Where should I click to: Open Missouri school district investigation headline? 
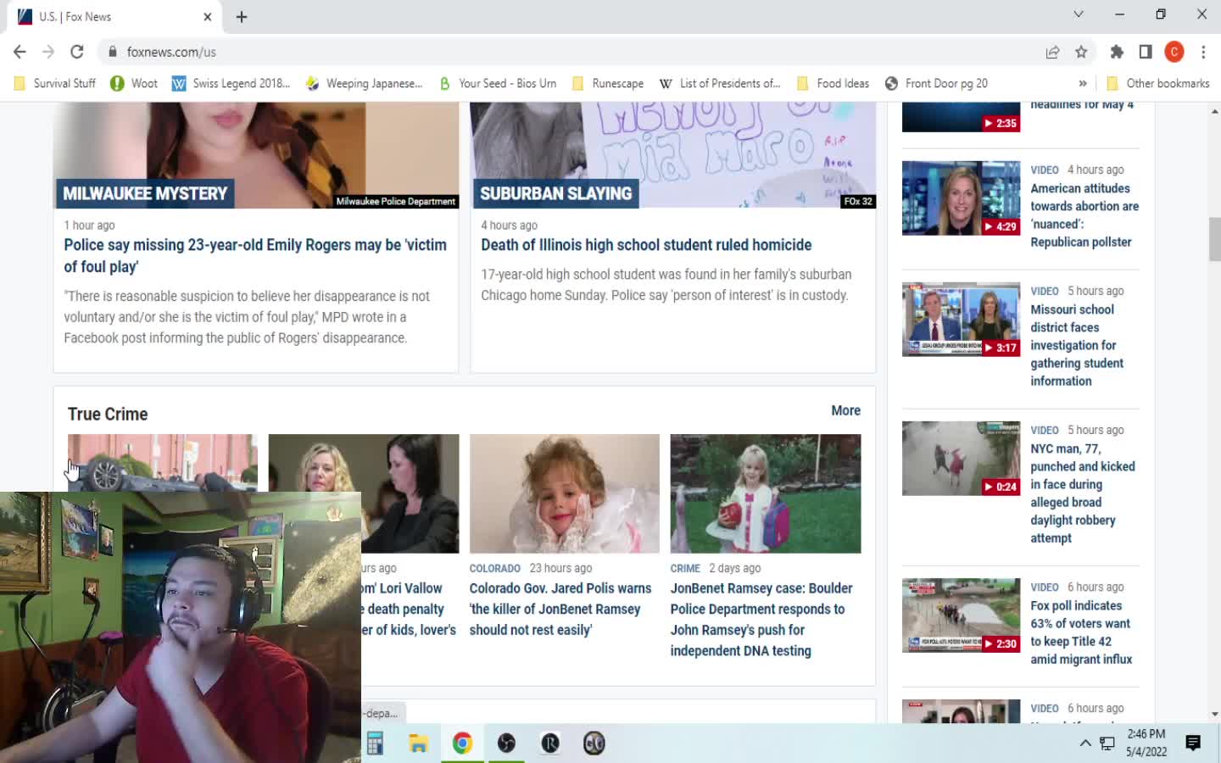tap(1077, 345)
